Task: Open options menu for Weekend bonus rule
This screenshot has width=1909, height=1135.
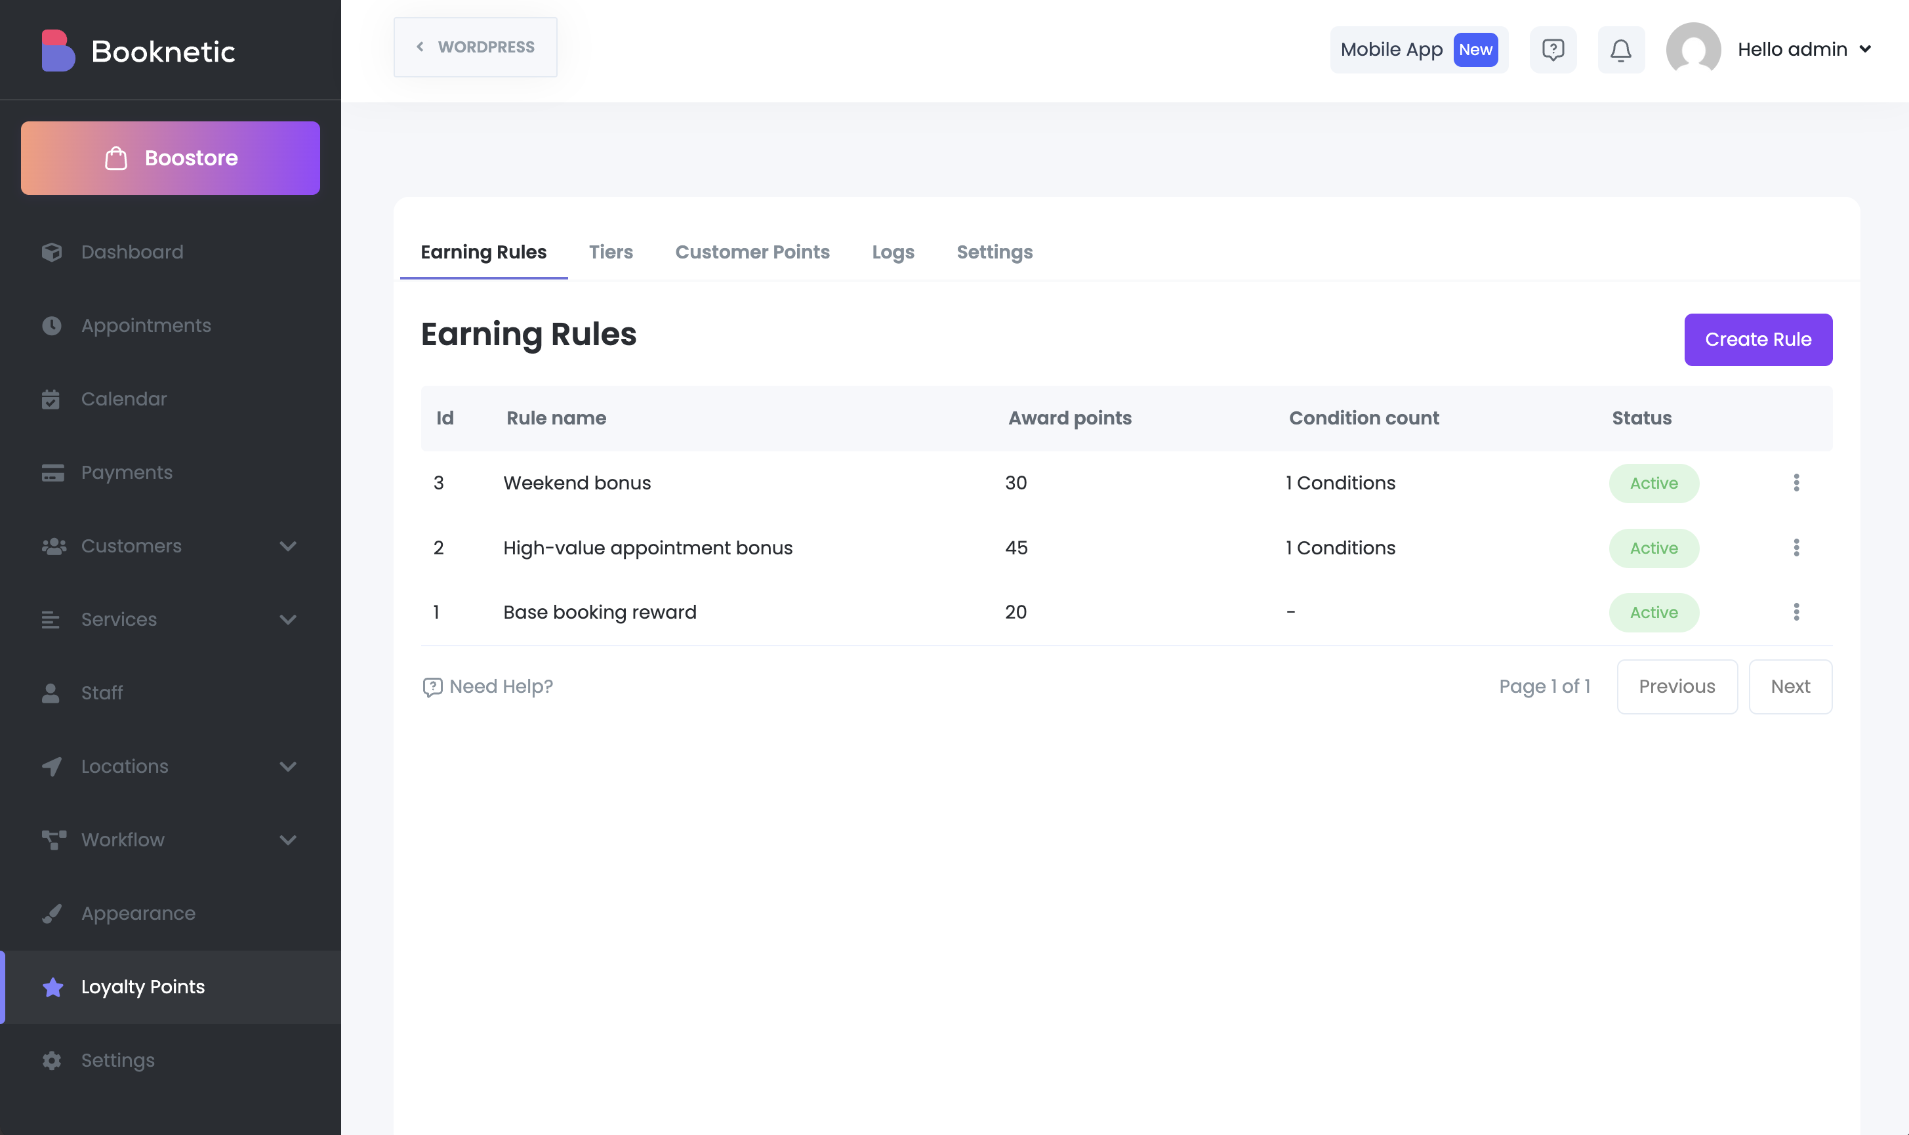Action: pyautogui.click(x=1796, y=483)
